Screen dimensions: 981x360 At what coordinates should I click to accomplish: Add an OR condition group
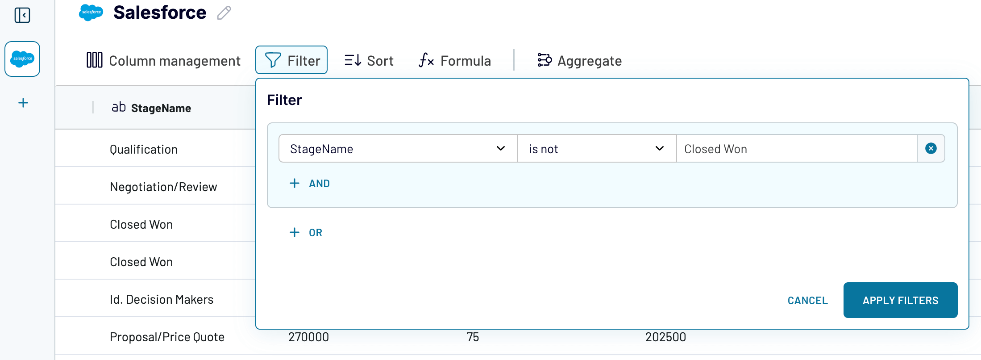pyautogui.click(x=306, y=233)
